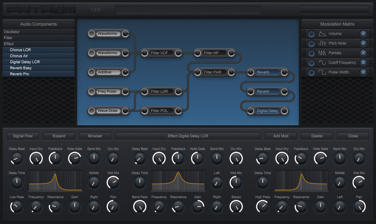Toggle the Cutoff Frequency modulation enable circle
The height and width of the screenshot is (224, 376).
311,62
